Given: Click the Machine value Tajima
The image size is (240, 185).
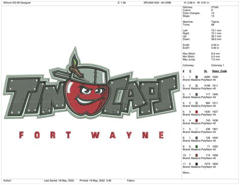Looking at the screenshot, I should [215, 22].
